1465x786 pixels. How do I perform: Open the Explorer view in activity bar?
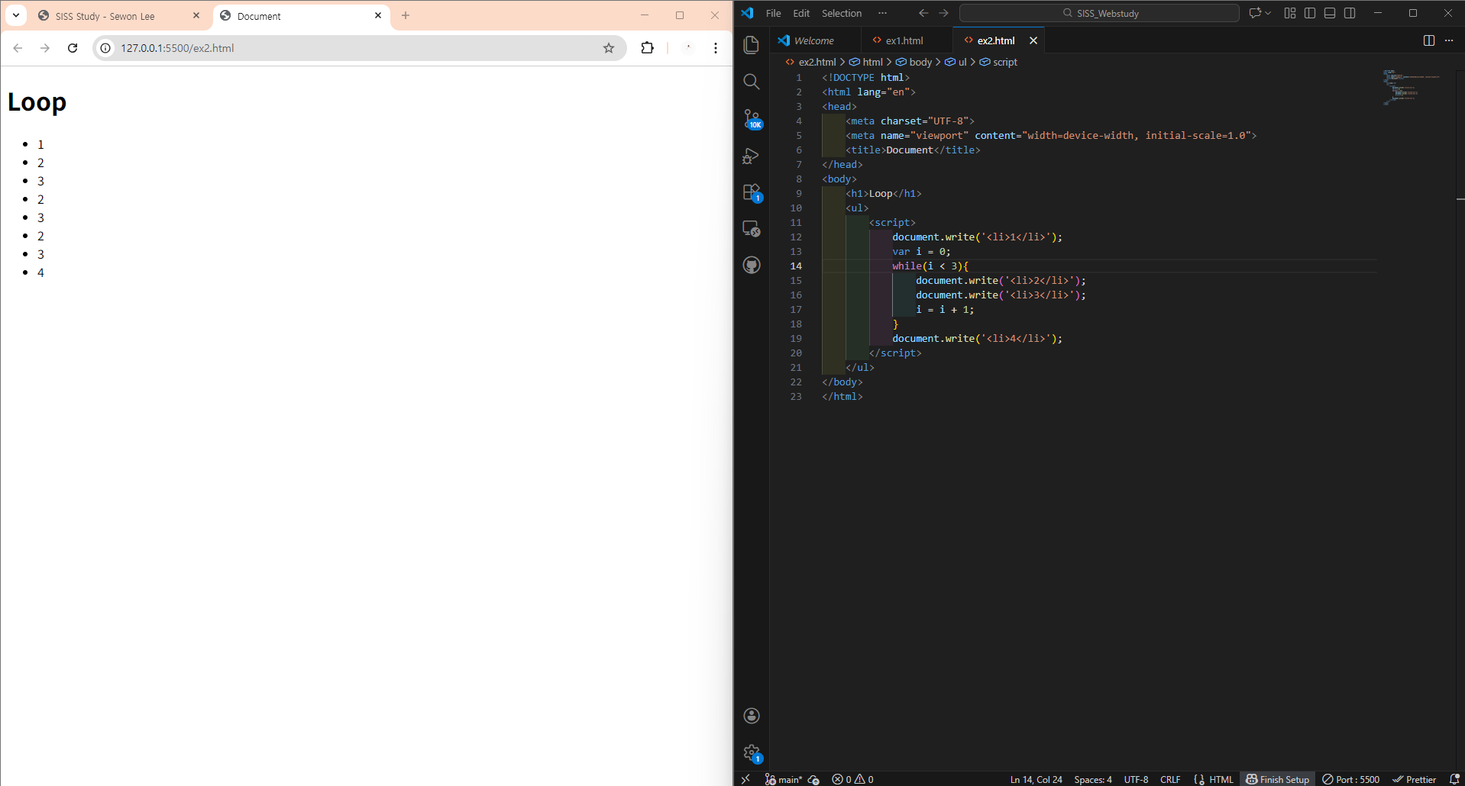[752, 45]
